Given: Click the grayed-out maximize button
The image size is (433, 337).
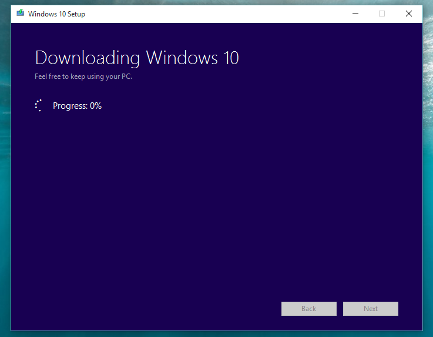Looking at the screenshot, I should point(382,14).
